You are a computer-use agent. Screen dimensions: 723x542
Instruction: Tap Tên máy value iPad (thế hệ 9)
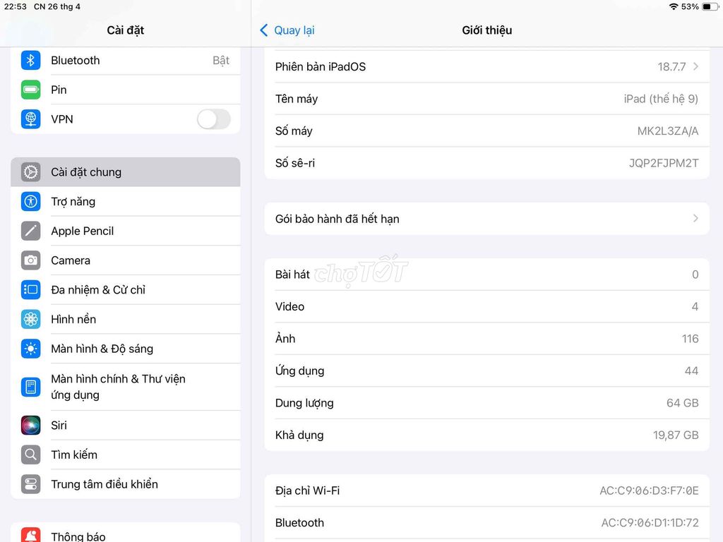pos(661,99)
